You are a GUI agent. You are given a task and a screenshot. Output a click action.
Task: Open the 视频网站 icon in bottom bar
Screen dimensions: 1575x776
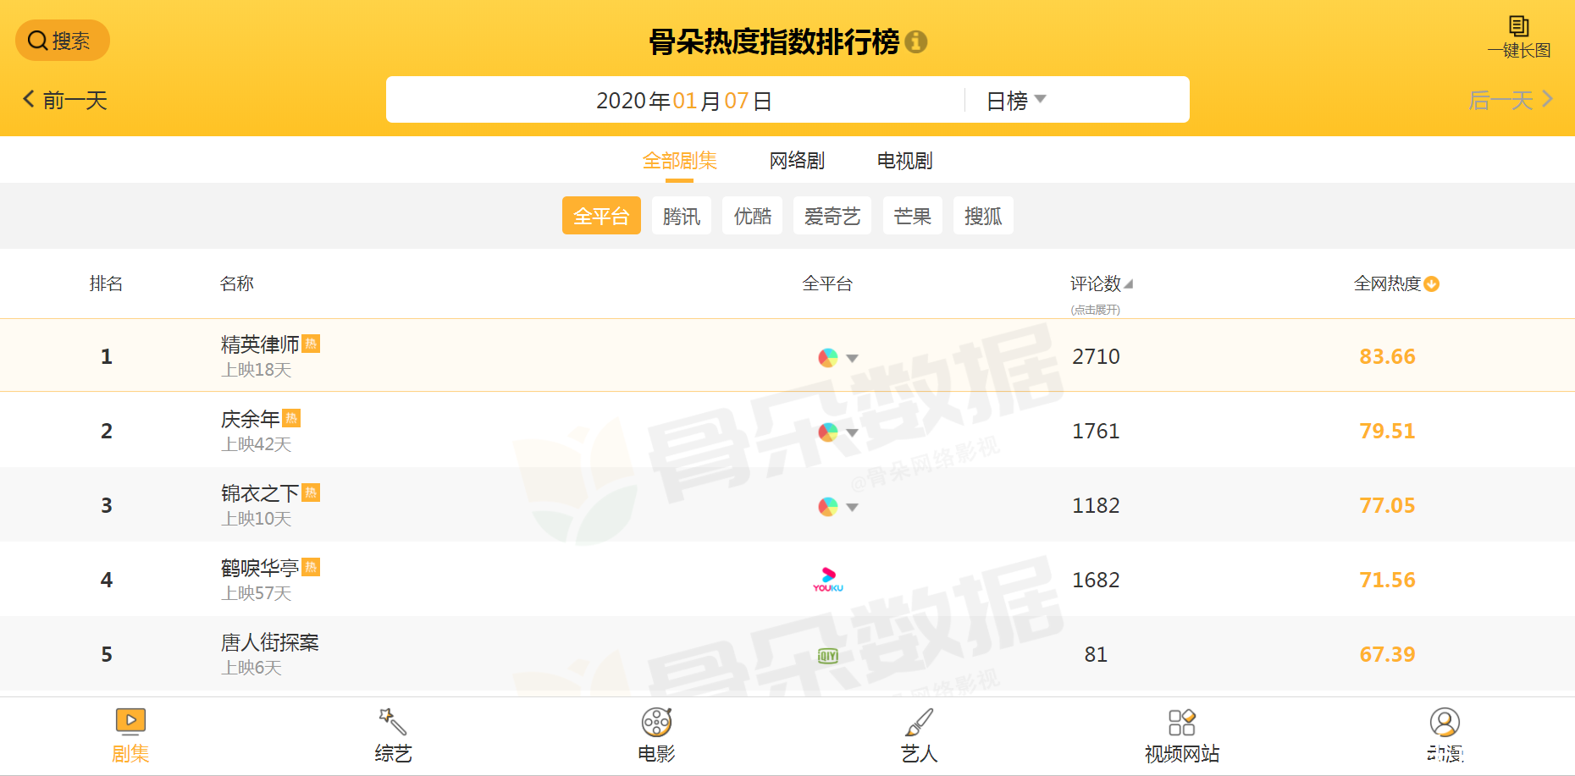1183,724
